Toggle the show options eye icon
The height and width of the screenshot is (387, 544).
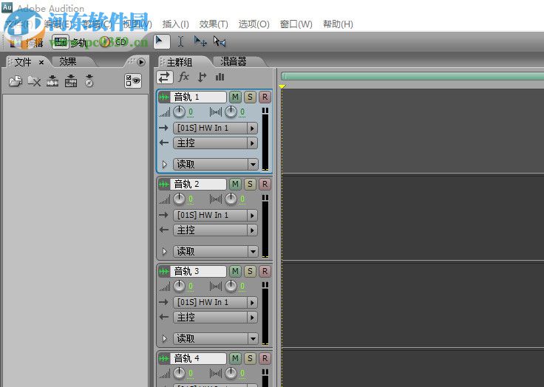pos(133,81)
